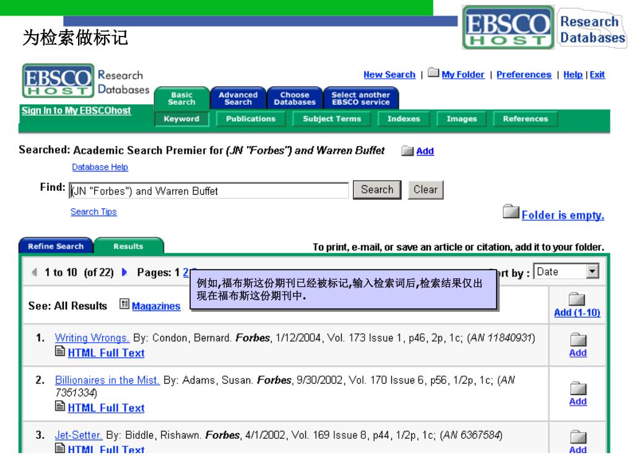
Task: Click into the Find search field
Action: 209,191
